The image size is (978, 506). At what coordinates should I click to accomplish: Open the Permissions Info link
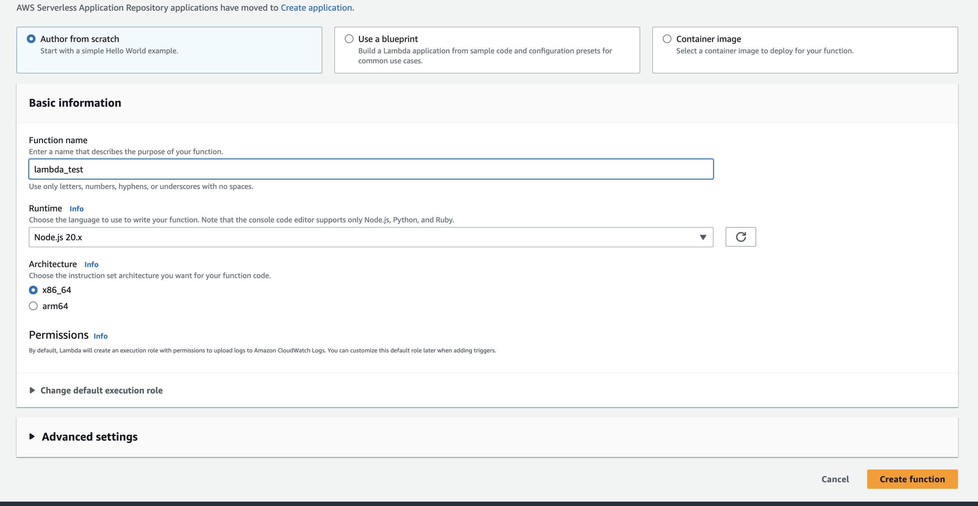coord(100,336)
